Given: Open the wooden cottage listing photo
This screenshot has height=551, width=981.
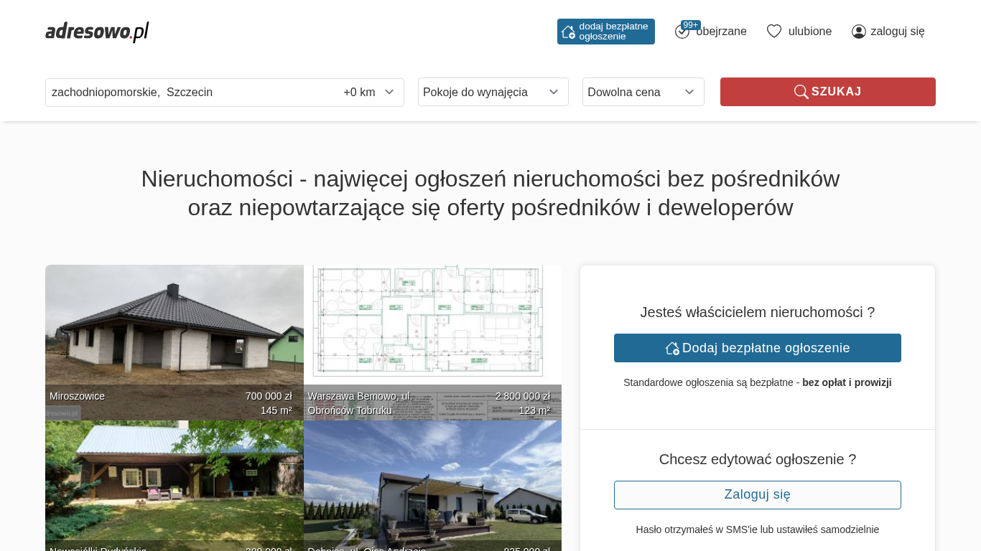Looking at the screenshot, I should 174,481.
